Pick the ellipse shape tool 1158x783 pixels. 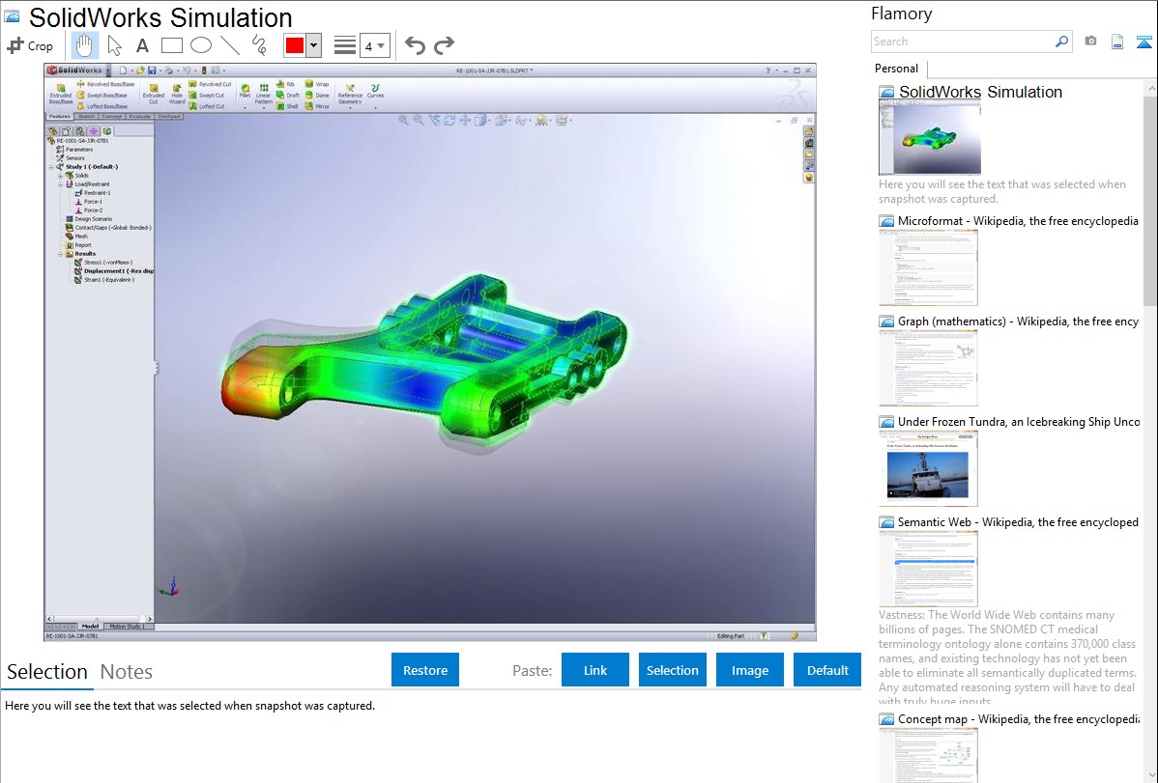tap(200, 45)
